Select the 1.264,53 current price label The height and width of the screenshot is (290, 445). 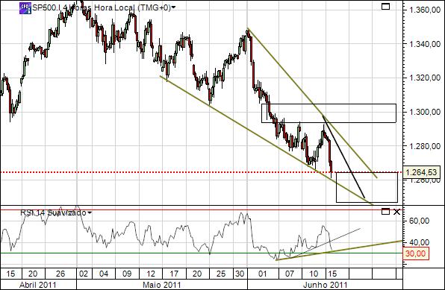(x=421, y=172)
